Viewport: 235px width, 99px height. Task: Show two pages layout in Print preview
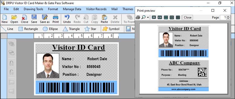tap(160, 17)
